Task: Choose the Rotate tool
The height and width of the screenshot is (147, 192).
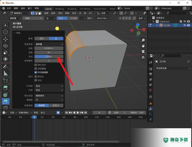Action: click(5, 46)
